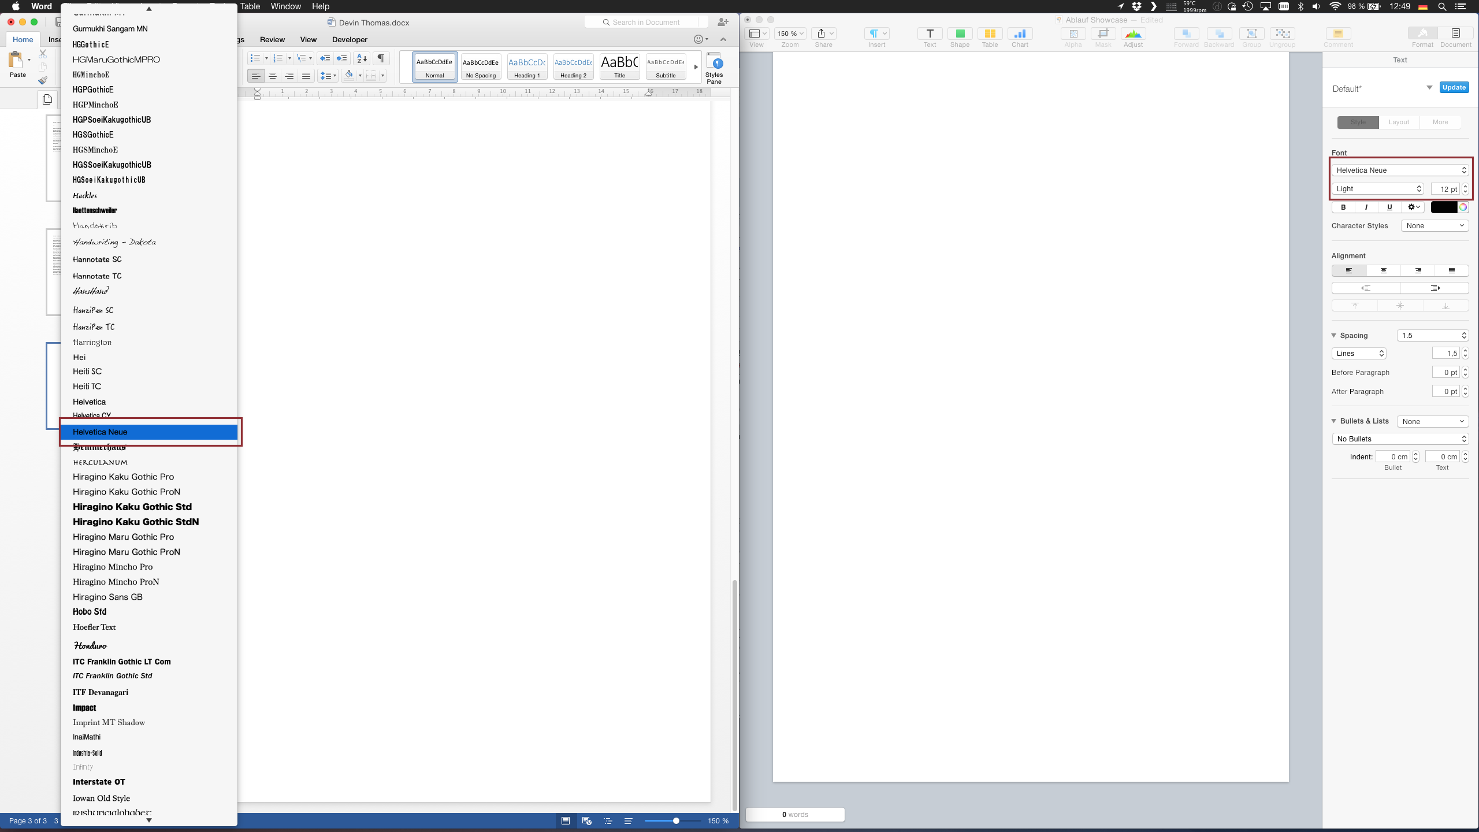Click the black text color swatch
Screen dimensions: 1479x832
[1443, 207]
